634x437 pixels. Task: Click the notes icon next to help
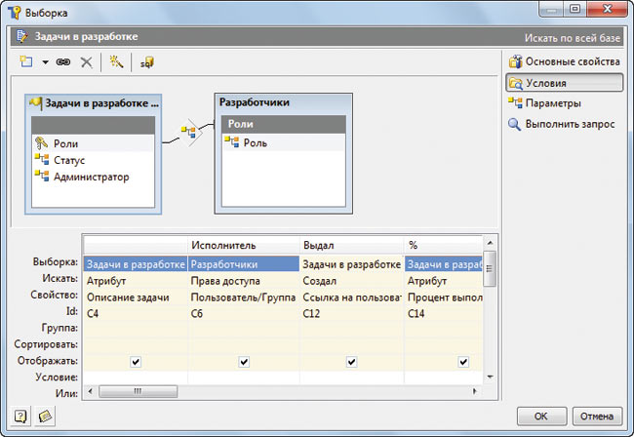[x=45, y=416]
